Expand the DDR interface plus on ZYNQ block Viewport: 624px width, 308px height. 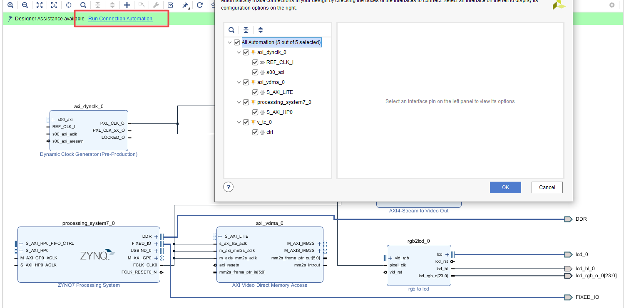(x=157, y=237)
